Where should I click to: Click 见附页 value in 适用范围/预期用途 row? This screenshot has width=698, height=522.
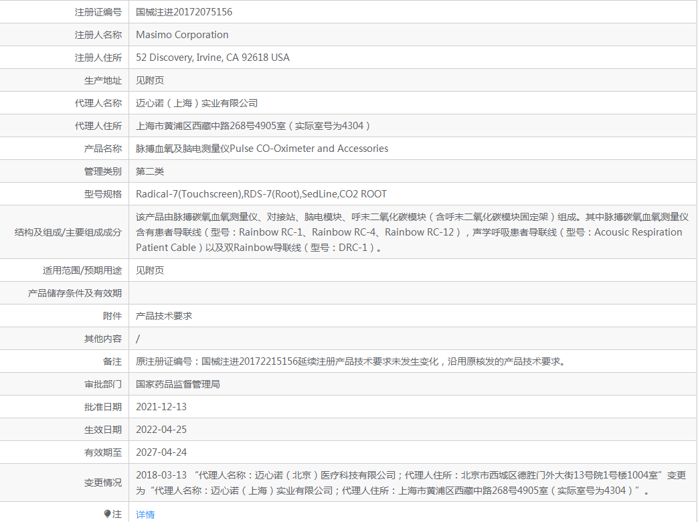[150, 270]
